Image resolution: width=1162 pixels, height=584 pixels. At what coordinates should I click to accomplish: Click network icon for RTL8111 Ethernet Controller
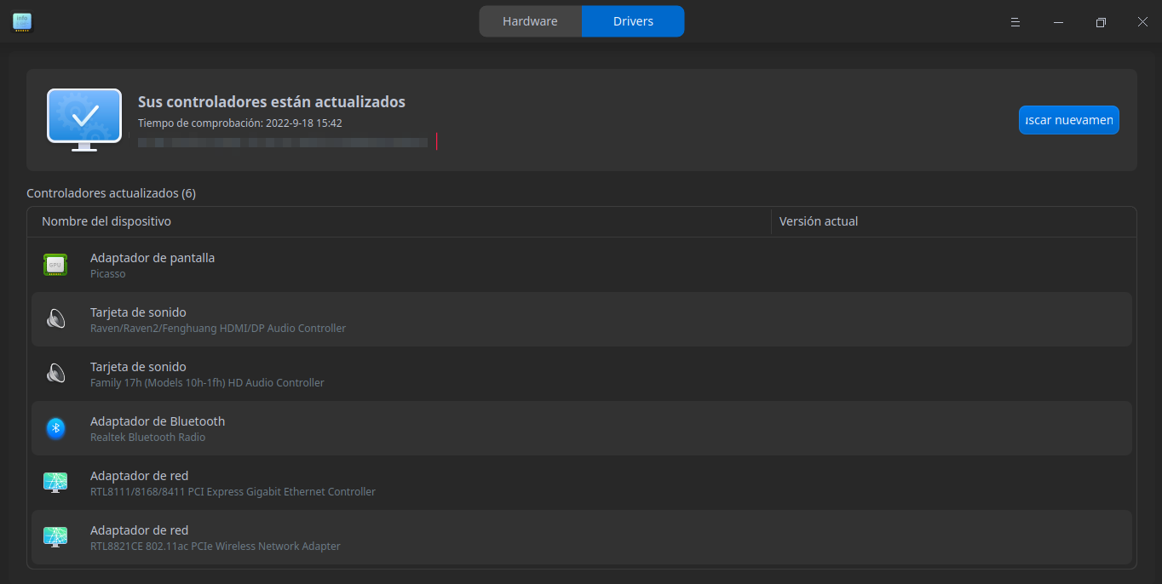click(55, 483)
